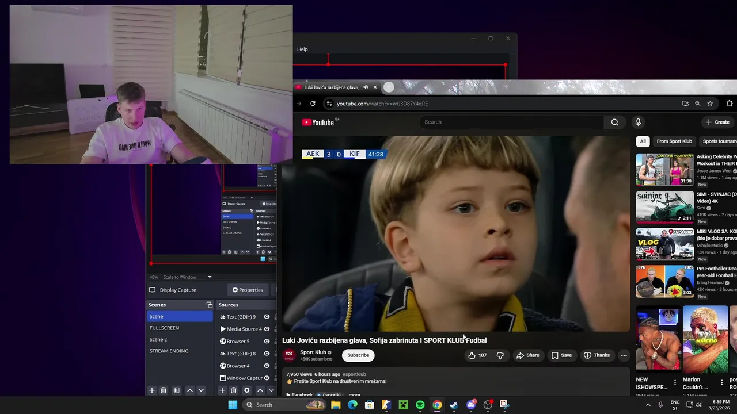Open a new Chrome tab
The height and width of the screenshot is (414, 737).
389,87
